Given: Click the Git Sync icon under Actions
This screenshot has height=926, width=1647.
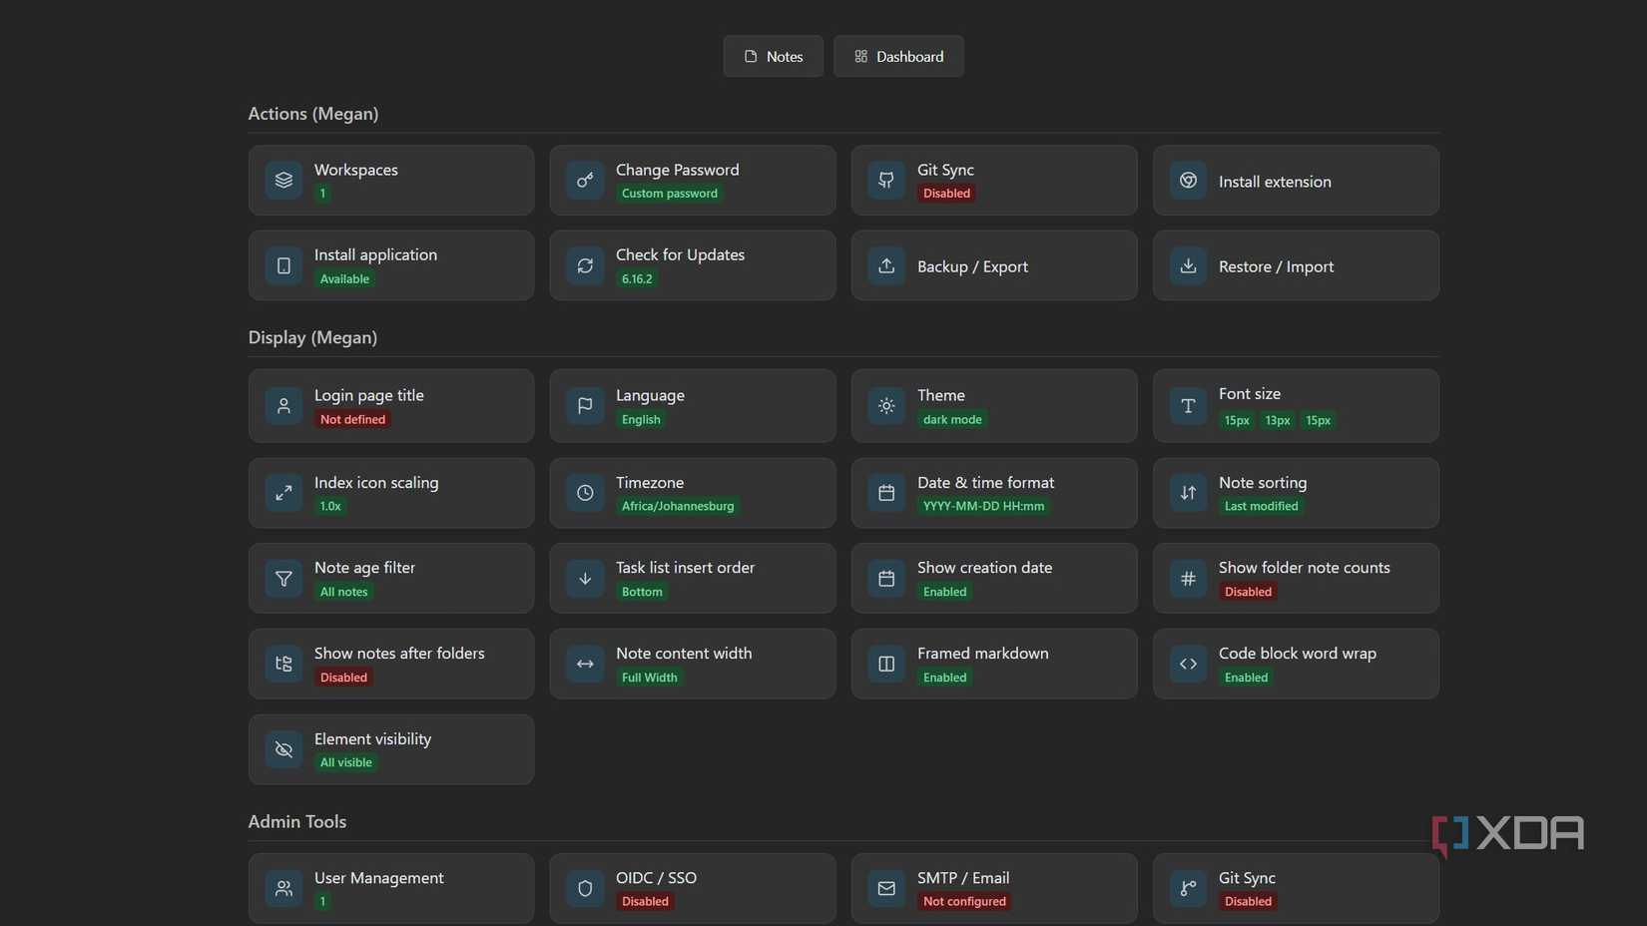Looking at the screenshot, I should [x=886, y=181].
